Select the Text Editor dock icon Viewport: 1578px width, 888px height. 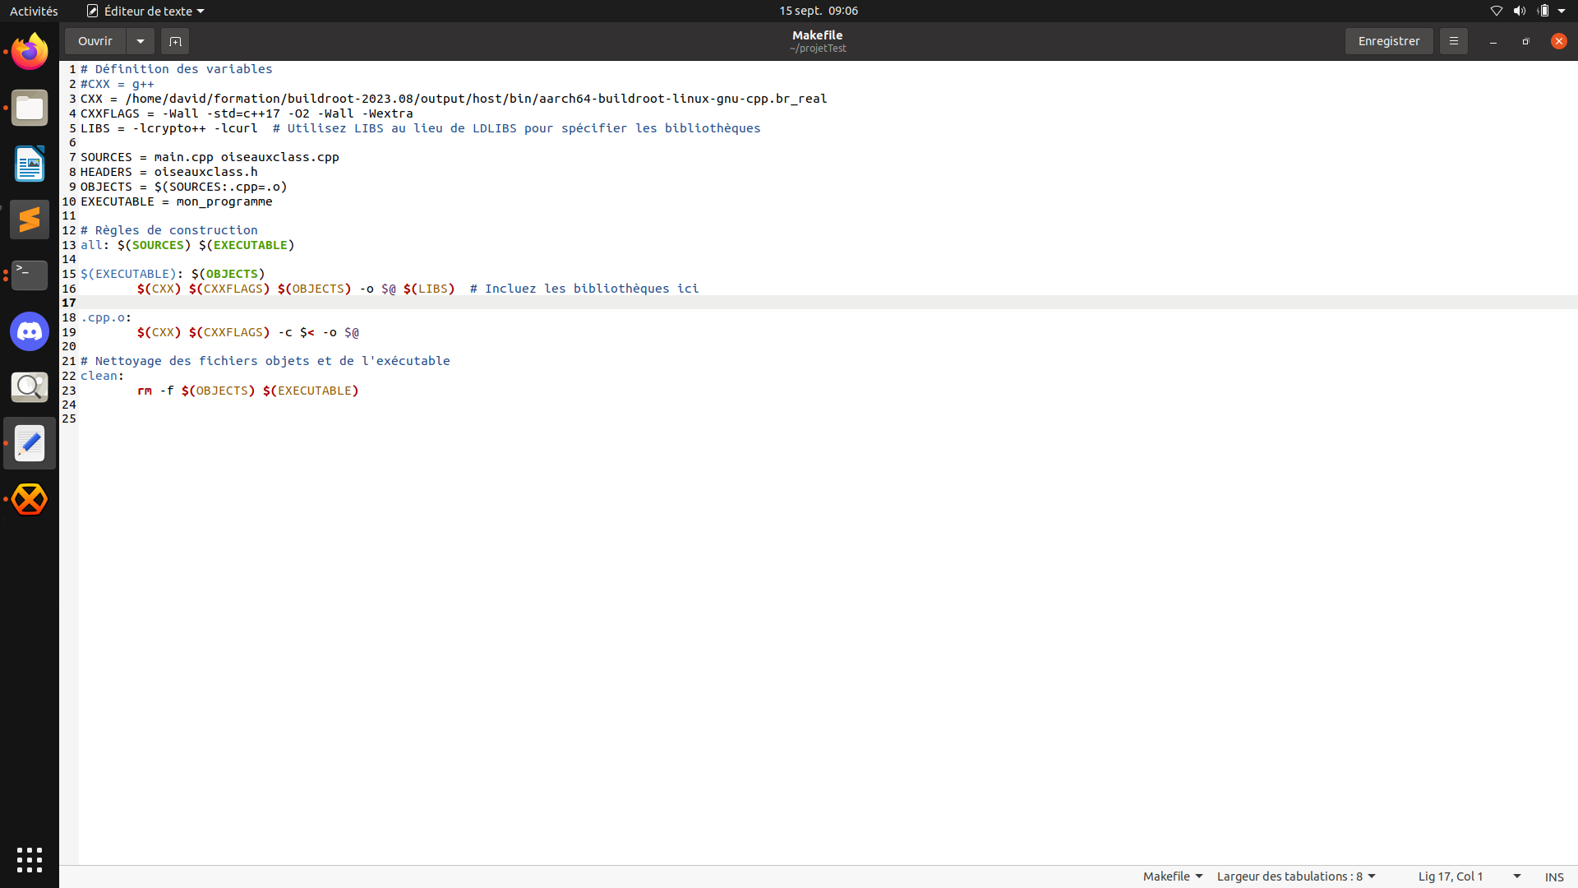click(x=30, y=443)
